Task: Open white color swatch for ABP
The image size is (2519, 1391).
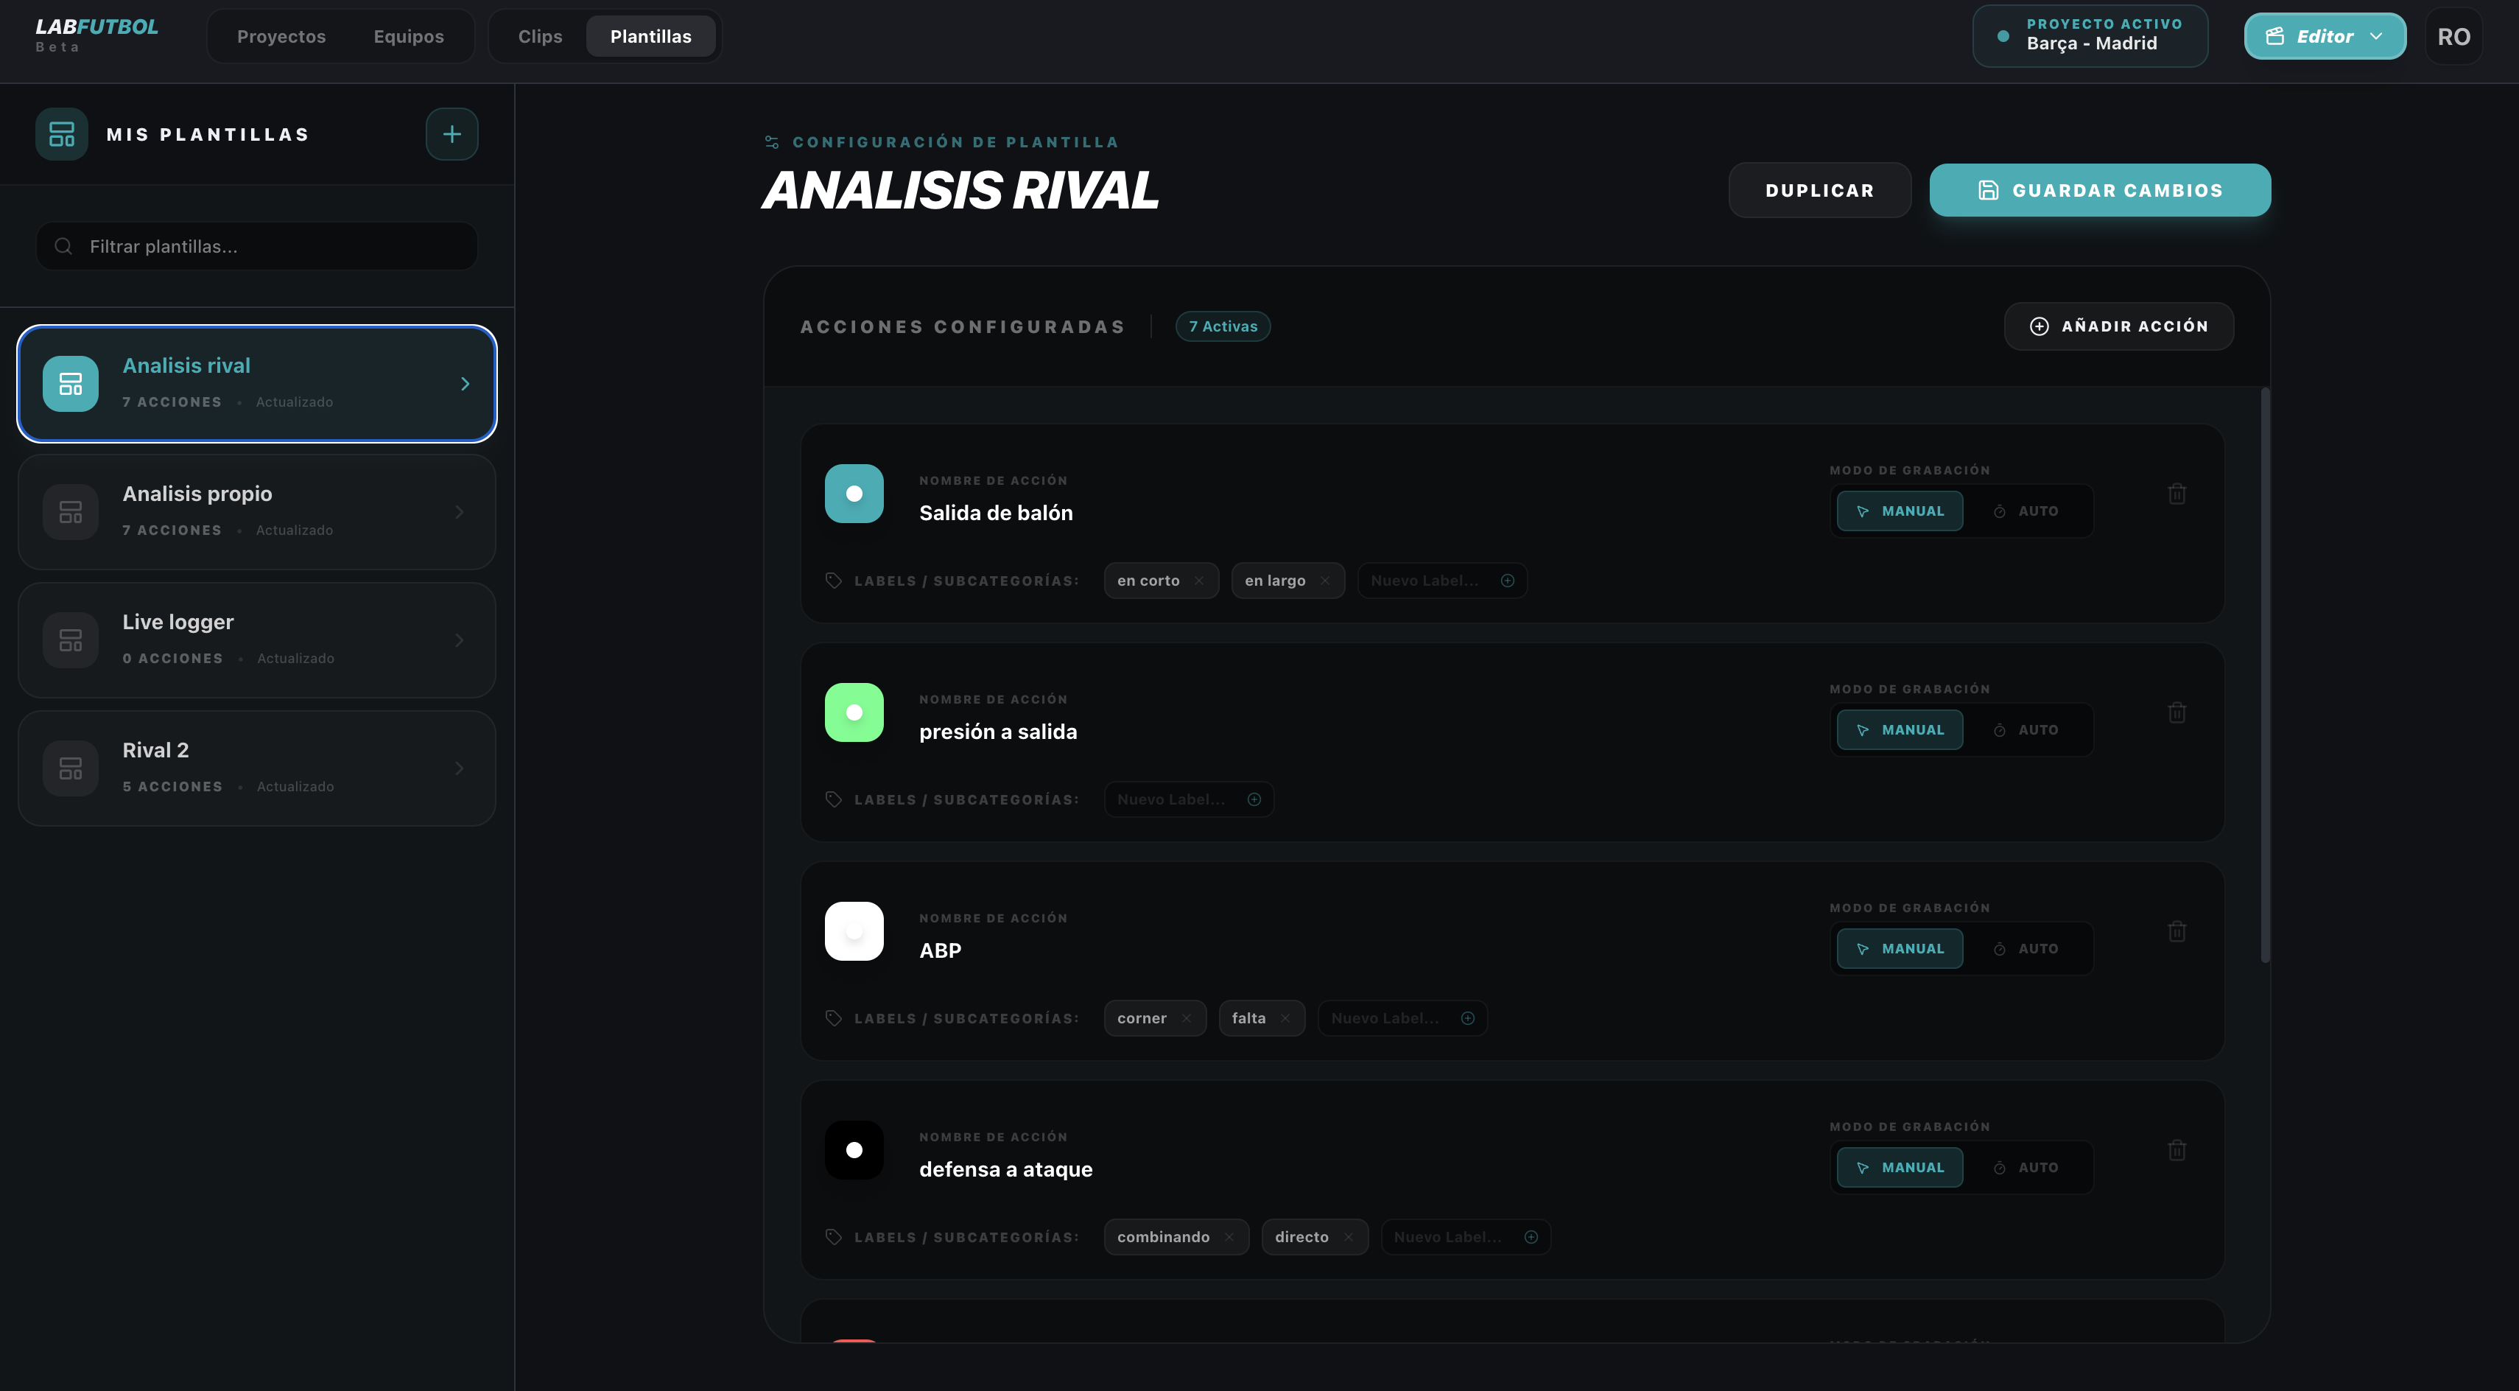Action: (854, 931)
